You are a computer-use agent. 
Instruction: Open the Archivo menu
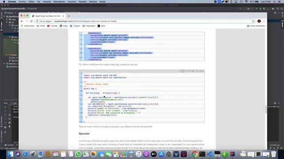23,2
